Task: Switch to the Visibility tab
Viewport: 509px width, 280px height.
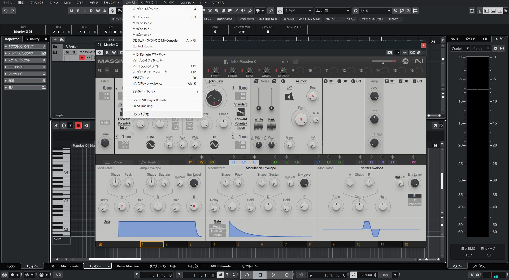Action: (33, 39)
